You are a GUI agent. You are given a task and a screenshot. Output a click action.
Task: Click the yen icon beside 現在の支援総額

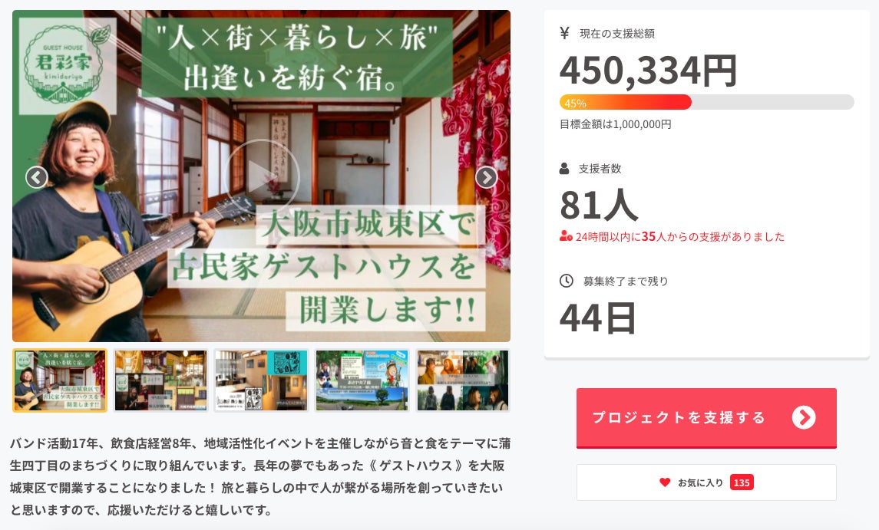[x=565, y=33]
